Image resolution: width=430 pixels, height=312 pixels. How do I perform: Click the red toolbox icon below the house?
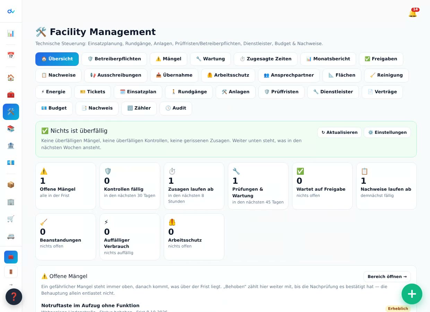[x=11, y=95]
